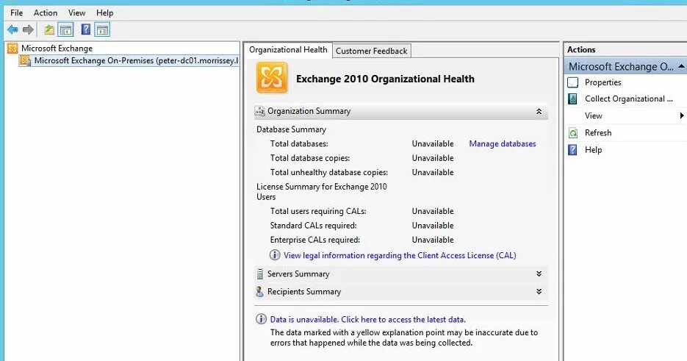687x361 pixels.
Task: Expand the Servers Summary section chevron
Action: pyautogui.click(x=539, y=274)
